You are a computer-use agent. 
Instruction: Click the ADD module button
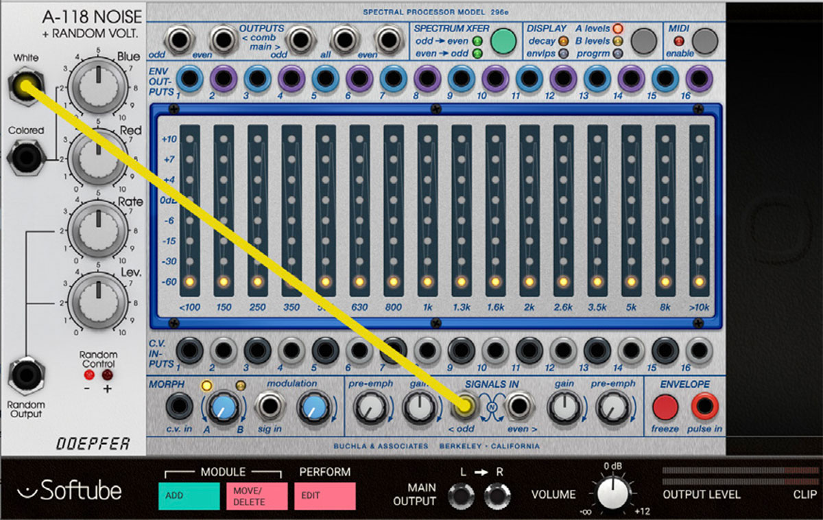(x=189, y=495)
